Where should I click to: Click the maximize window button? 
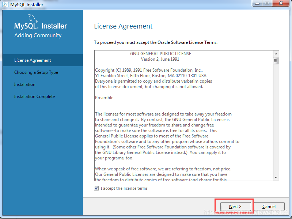pos(267,3)
